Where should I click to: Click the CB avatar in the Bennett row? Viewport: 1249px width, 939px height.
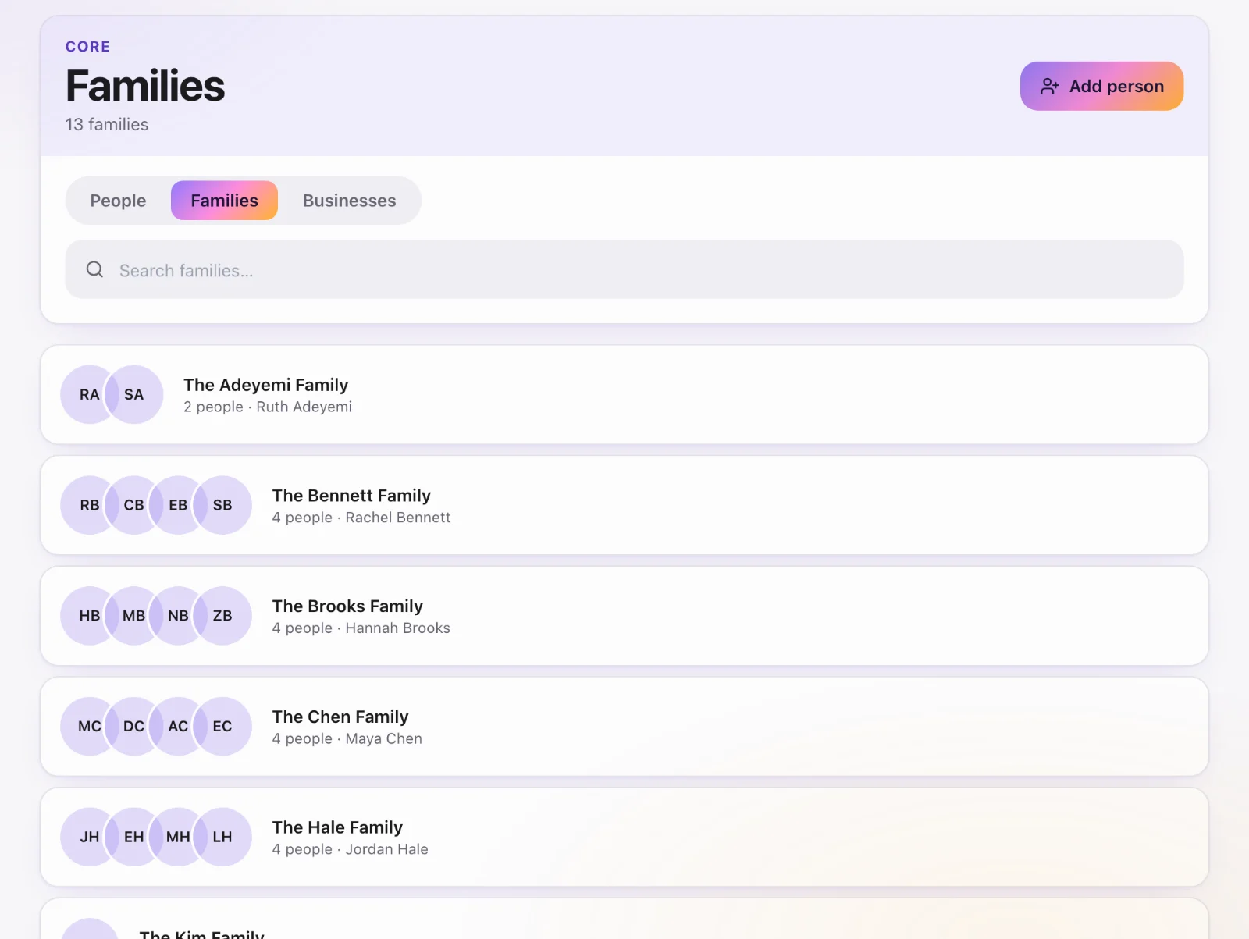pos(134,505)
